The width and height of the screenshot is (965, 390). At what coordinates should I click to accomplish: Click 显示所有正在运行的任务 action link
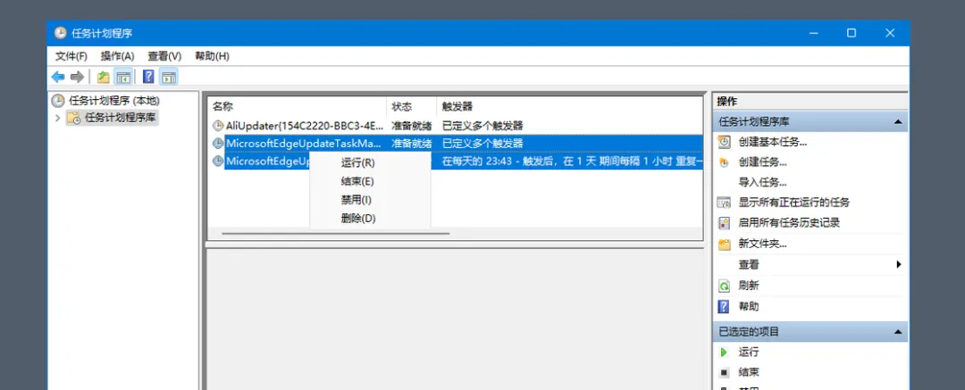point(794,203)
